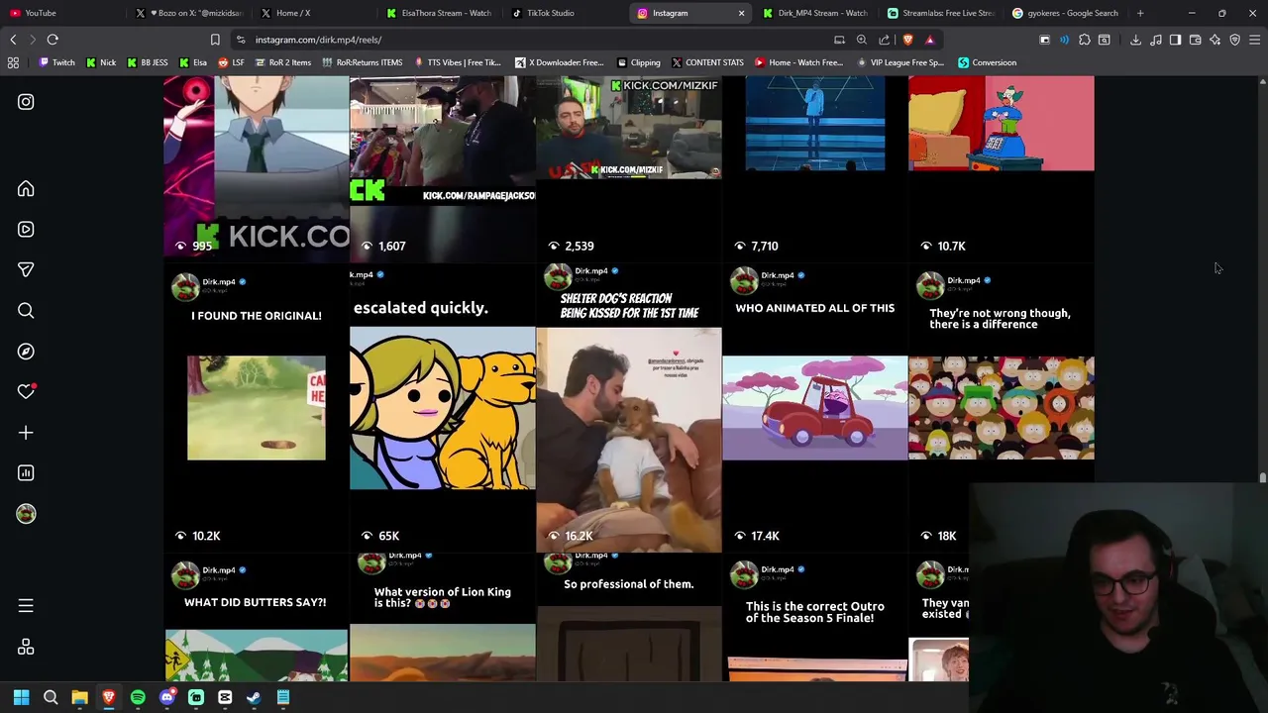The height and width of the screenshot is (713, 1268).
Task: Open Instagram Explore page
Action: (x=26, y=352)
